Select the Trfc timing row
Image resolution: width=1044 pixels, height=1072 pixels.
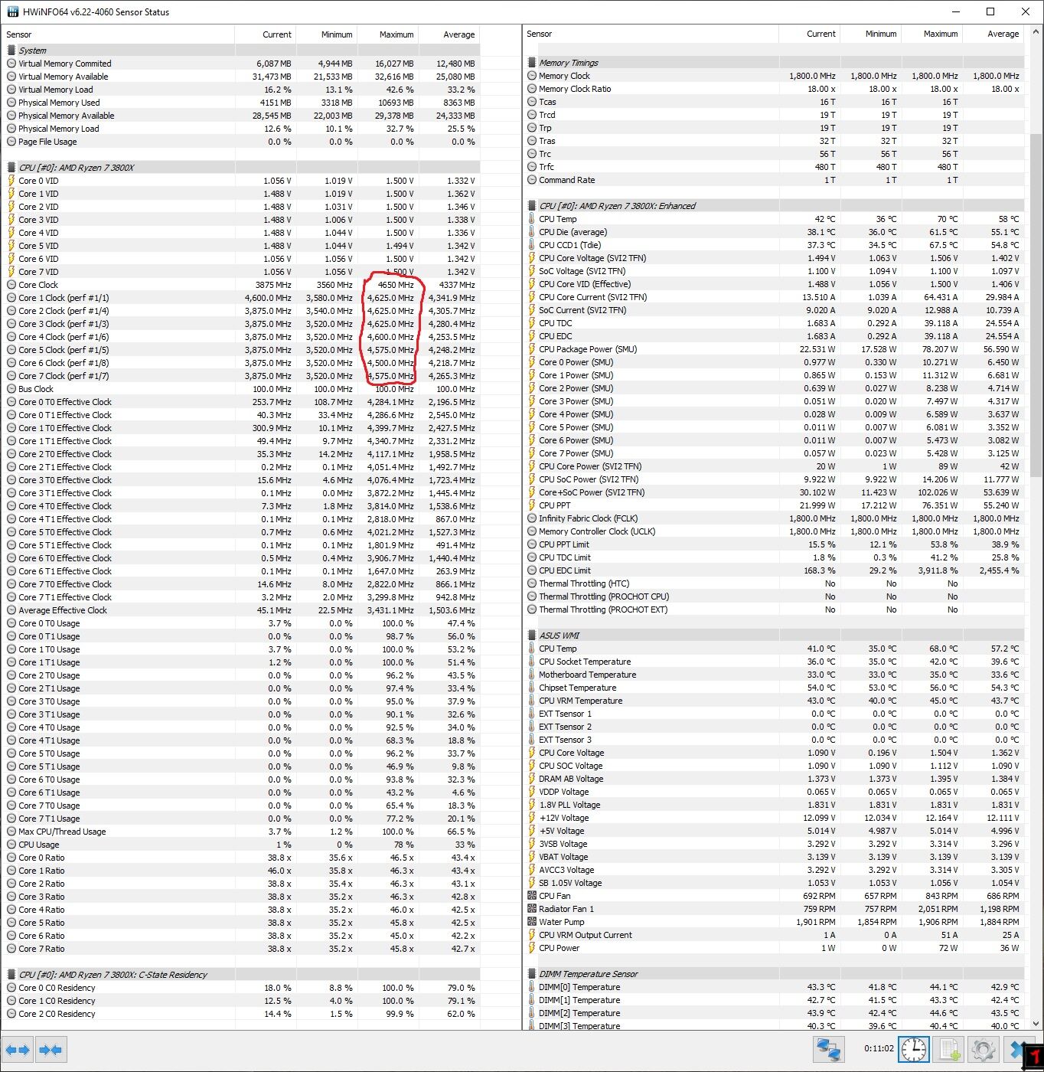coord(774,167)
